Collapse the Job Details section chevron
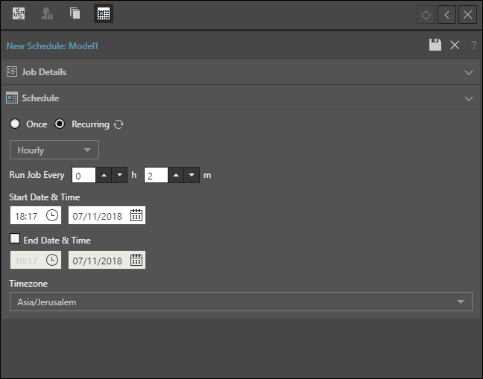Viewport: 483px width, 379px height. (x=469, y=72)
